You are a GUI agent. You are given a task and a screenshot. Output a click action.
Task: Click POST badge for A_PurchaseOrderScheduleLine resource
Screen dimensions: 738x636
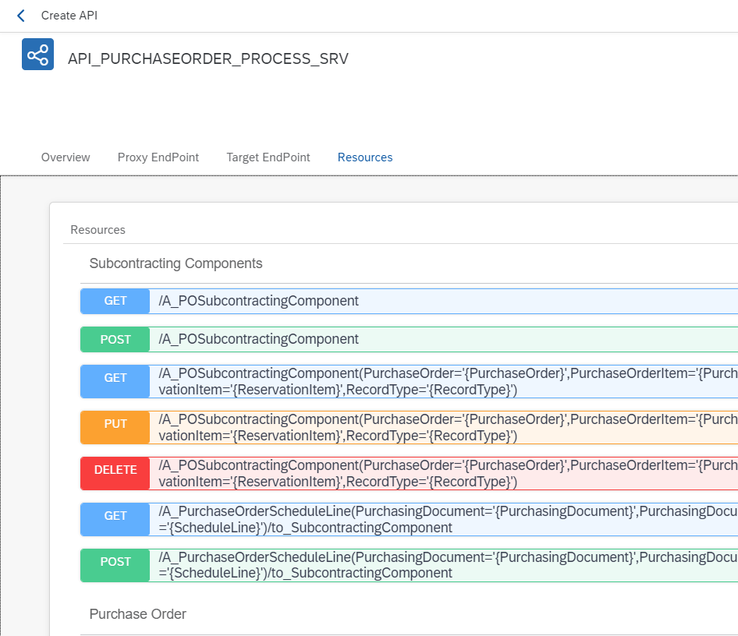[x=115, y=562]
